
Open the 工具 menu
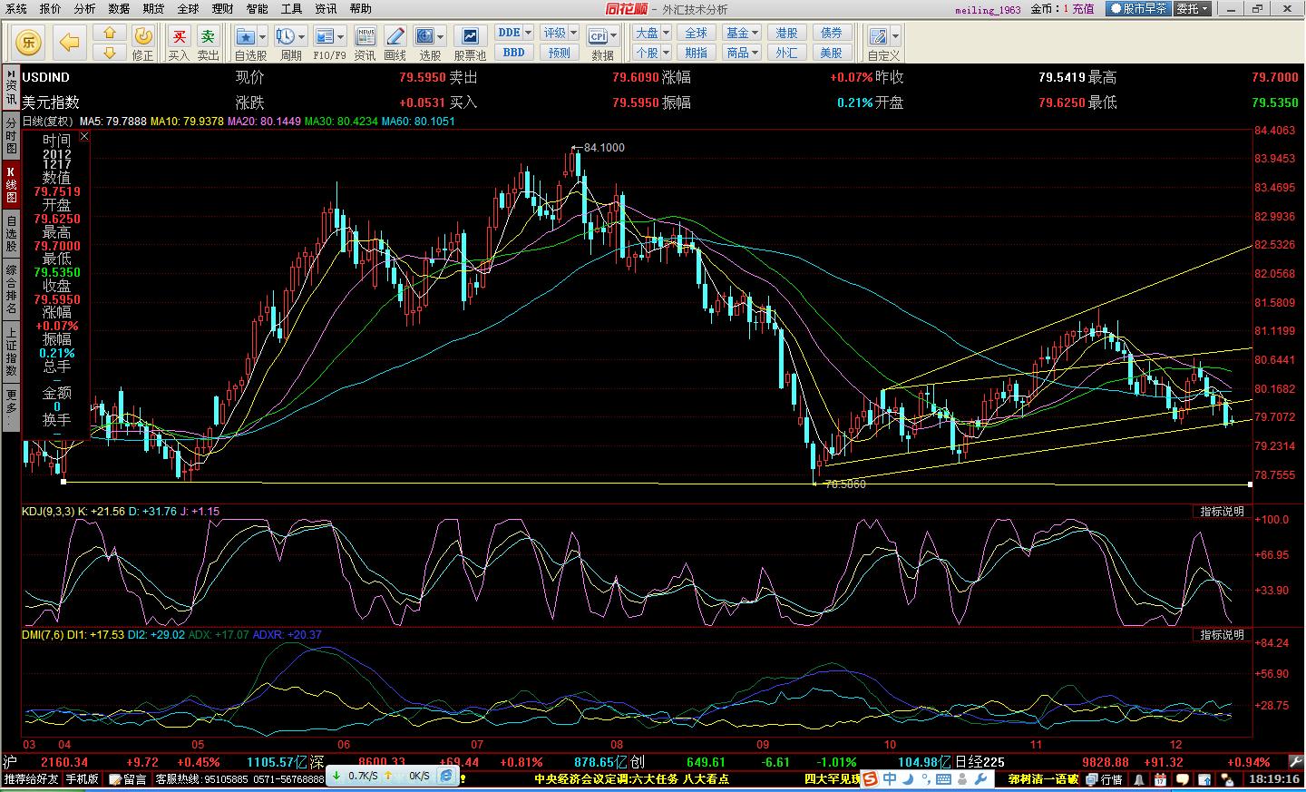pos(291,8)
